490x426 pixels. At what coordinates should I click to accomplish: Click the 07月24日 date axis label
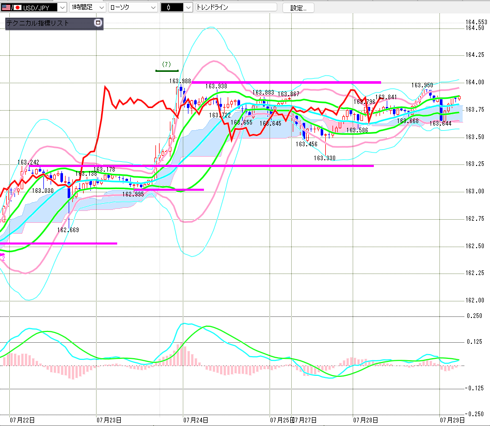pyautogui.click(x=196, y=420)
